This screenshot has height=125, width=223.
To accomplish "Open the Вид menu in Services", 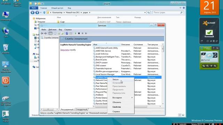I will (x=60, y=30).
